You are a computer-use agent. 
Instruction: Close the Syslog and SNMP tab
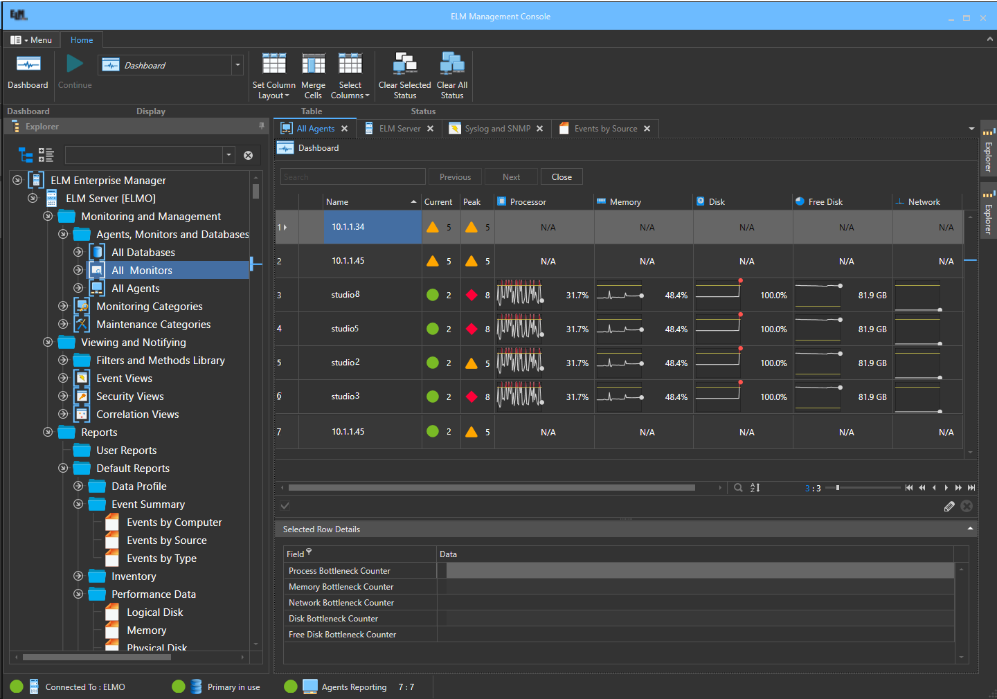coord(539,129)
